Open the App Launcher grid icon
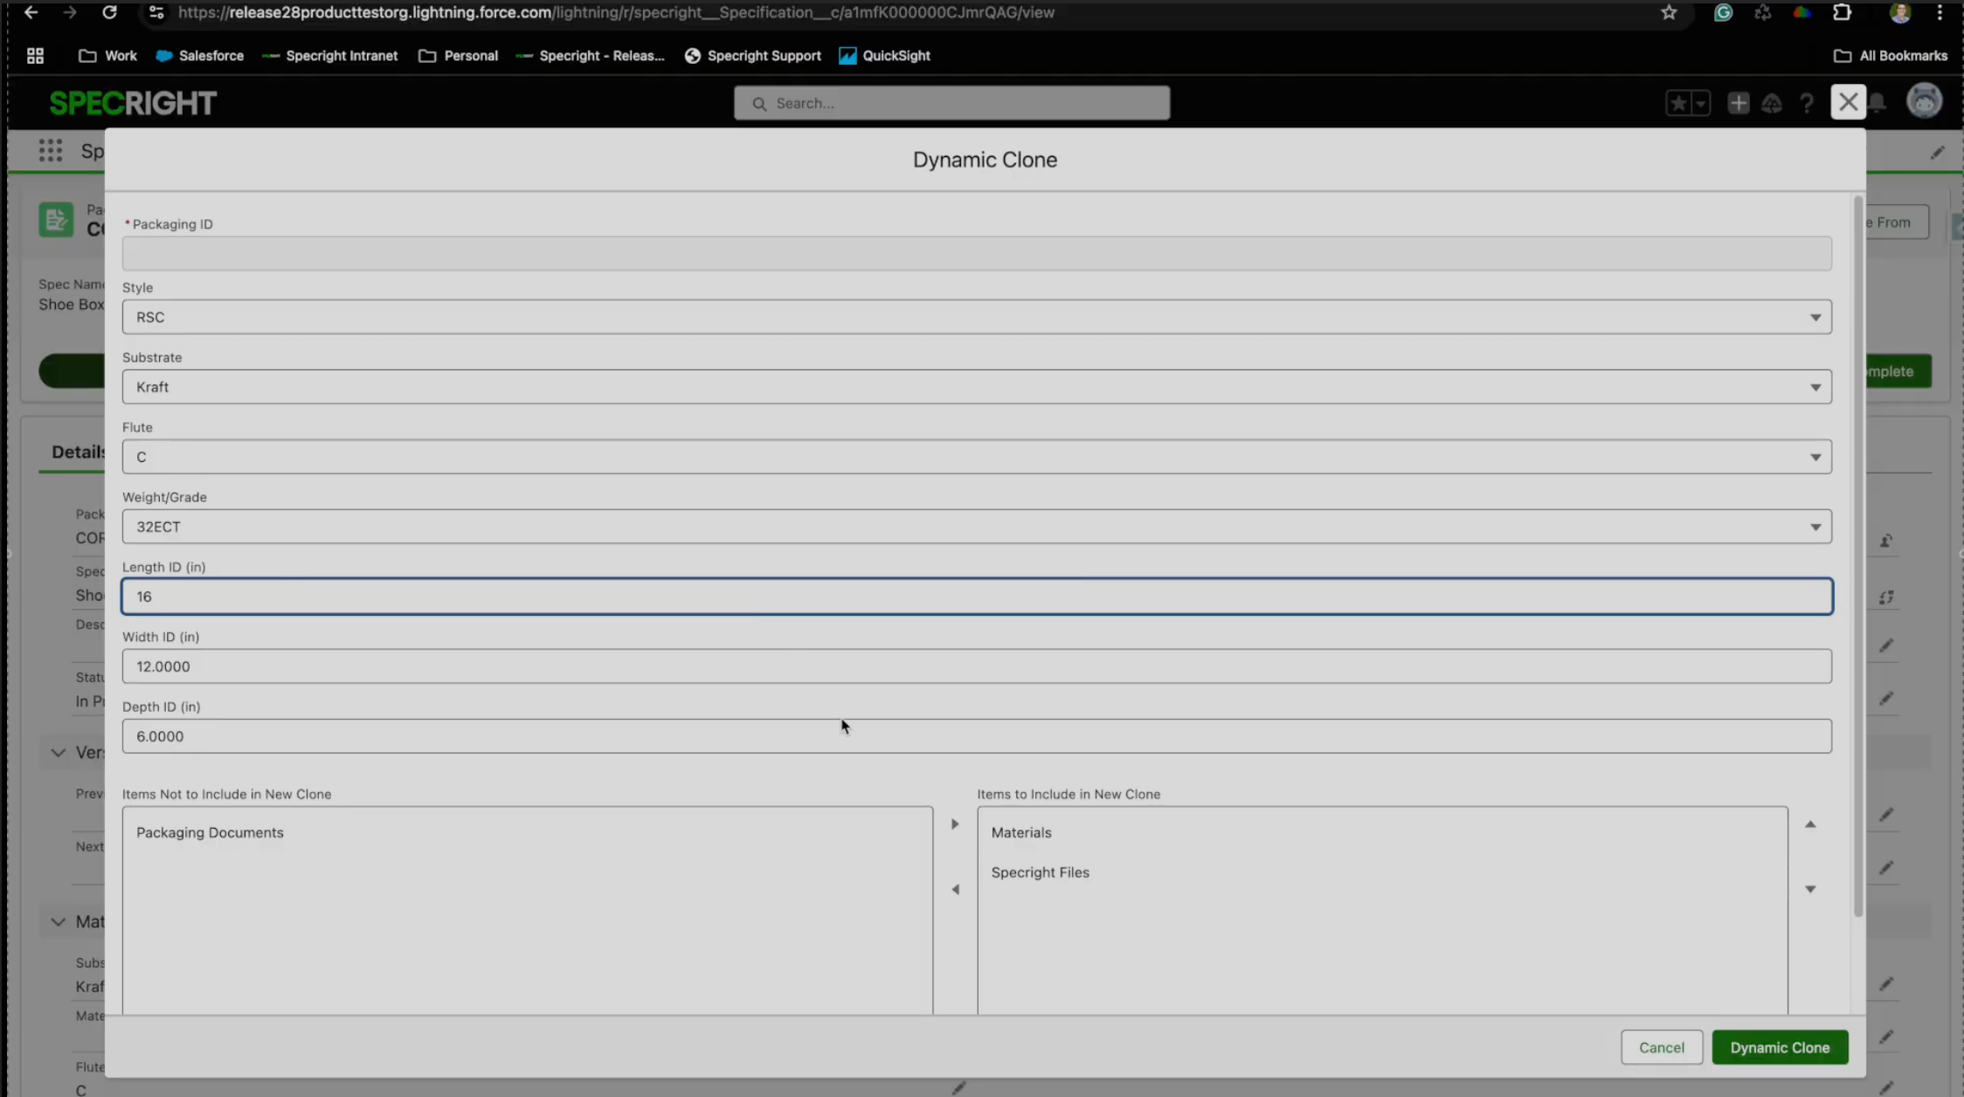The width and height of the screenshot is (1964, 1097). [x=50, y=150]
